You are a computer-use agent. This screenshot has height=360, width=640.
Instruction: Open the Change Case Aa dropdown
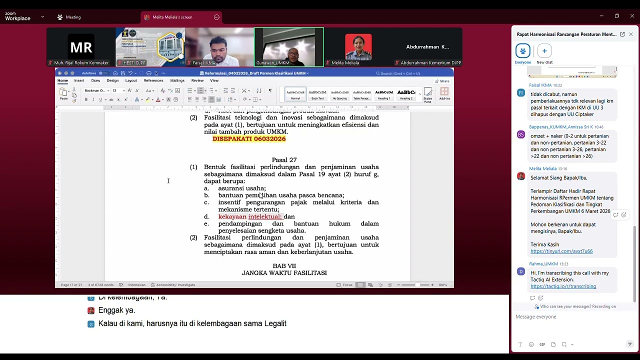(x=150, y=90)
